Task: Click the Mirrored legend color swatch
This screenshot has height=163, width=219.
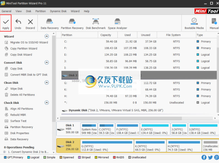Action: point(96,157)
